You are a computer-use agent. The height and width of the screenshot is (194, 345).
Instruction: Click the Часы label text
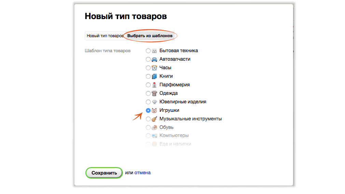(x=165, y=68)
